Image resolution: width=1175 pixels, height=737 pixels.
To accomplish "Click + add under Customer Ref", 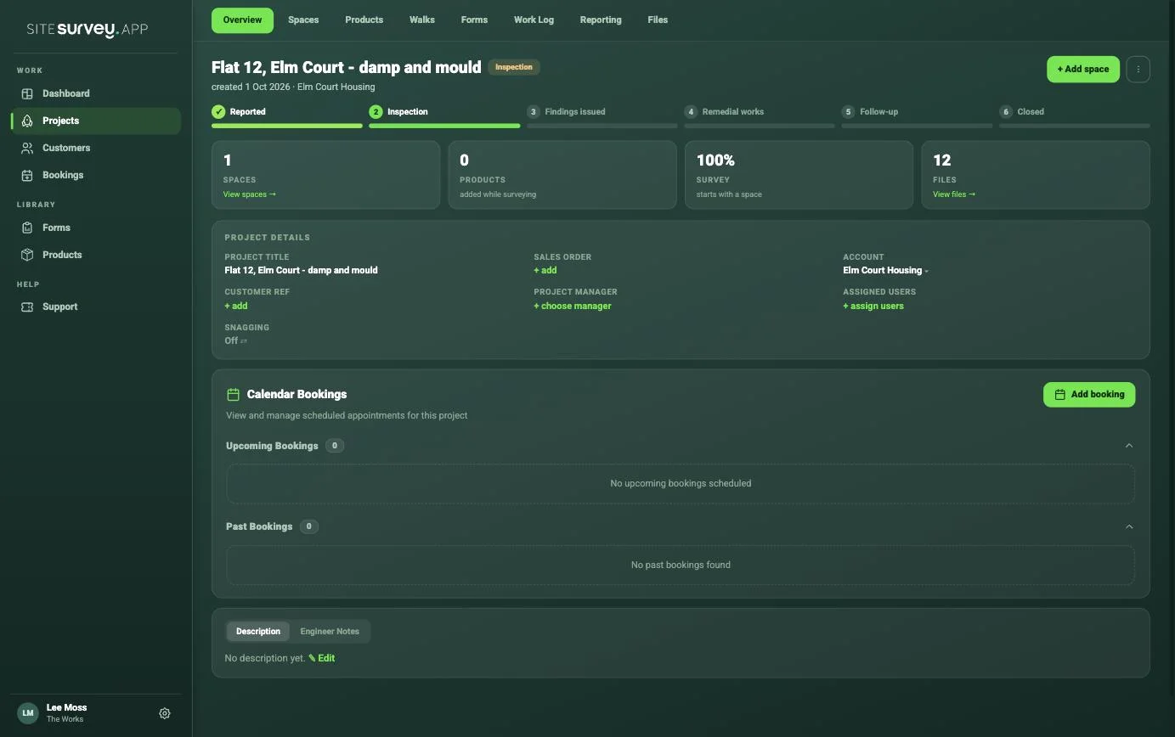I will click(x=236, y=306).
